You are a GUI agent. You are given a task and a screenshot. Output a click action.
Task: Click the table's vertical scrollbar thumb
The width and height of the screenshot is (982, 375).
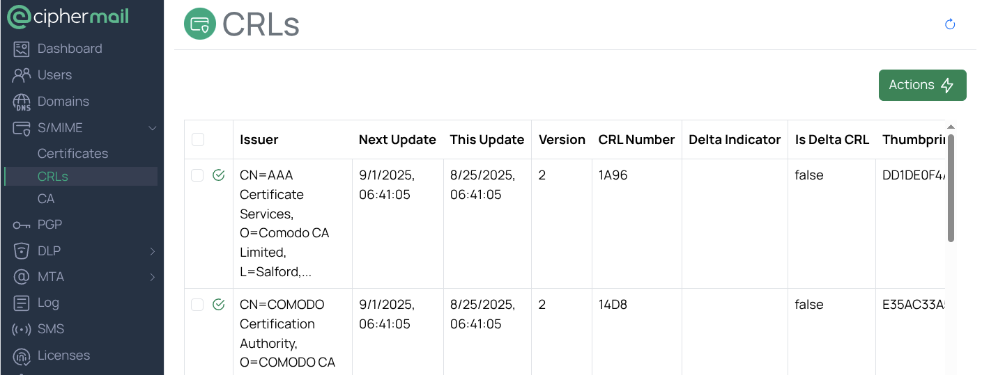(x=951, y=188)
